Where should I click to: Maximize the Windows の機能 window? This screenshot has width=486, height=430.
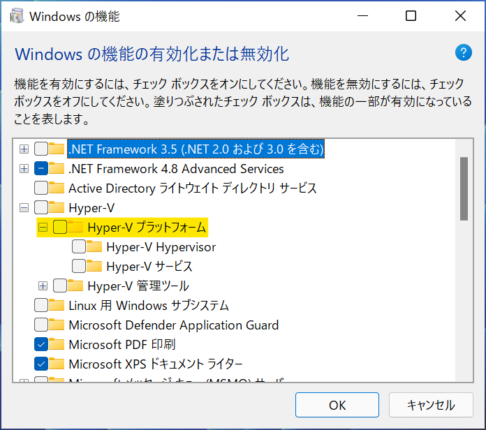(x=411, y=15)
